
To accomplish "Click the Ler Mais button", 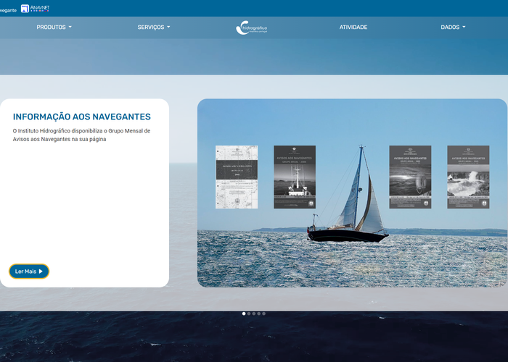I will coord(29,271).
